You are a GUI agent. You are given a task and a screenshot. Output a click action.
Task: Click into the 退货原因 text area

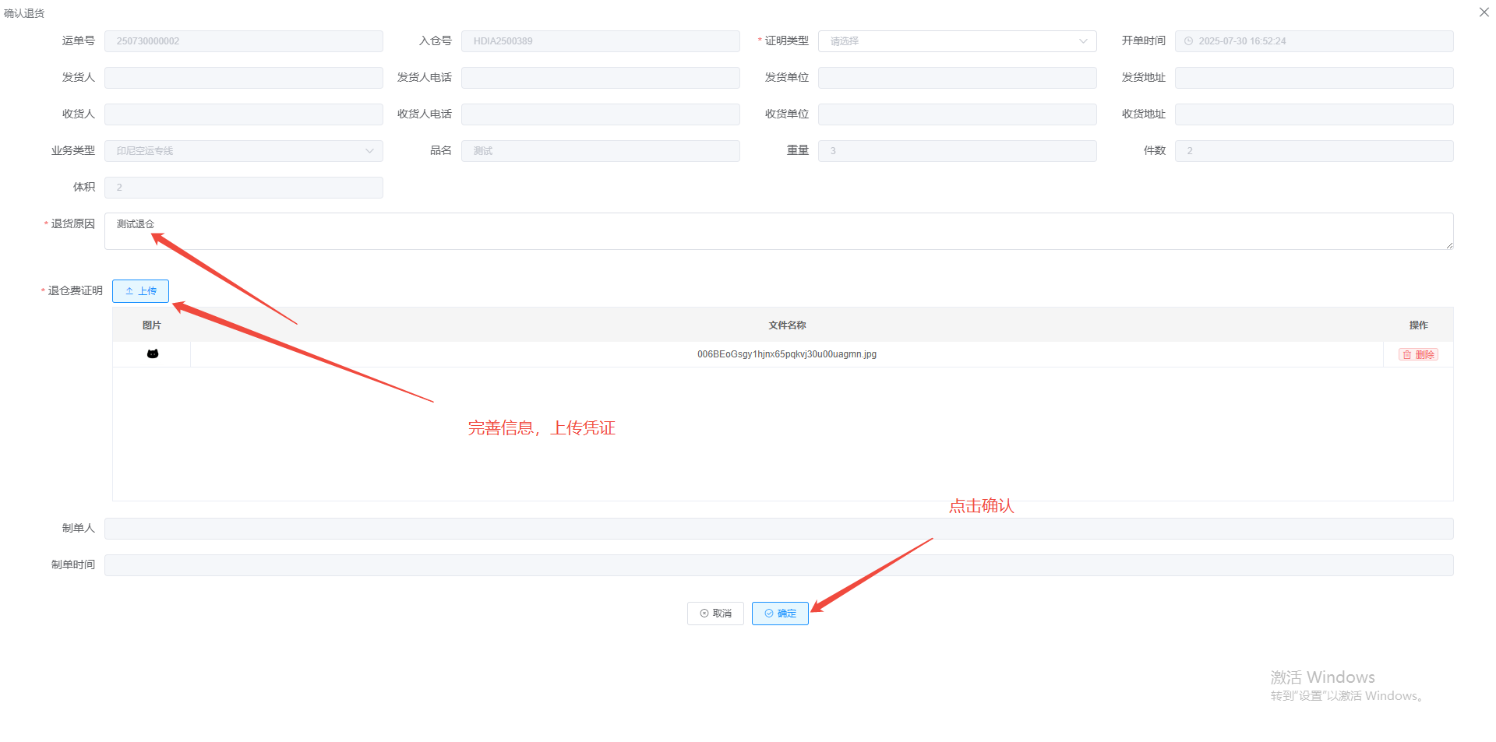[778, 231]
